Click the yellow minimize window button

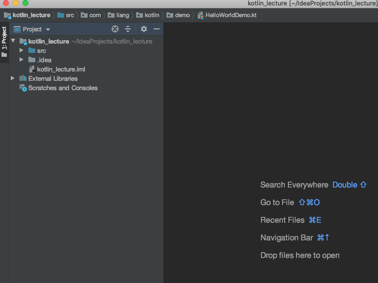coord(16,3)
